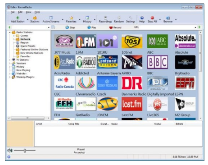208x165 pixels.
Task: Open the Browser toolbar button
Action: pyautogui.click(x=168, y=19)
